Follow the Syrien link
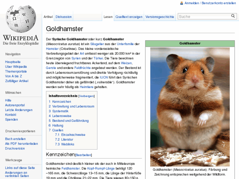The width and height of the screenshot is (239, 179). 76,58
